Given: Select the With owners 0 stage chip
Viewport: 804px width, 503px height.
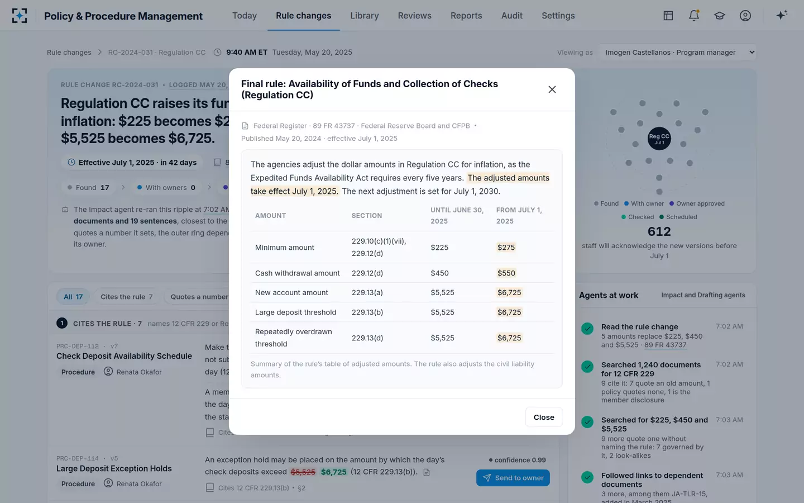Looking at the screenshot, I should point(166,188).
